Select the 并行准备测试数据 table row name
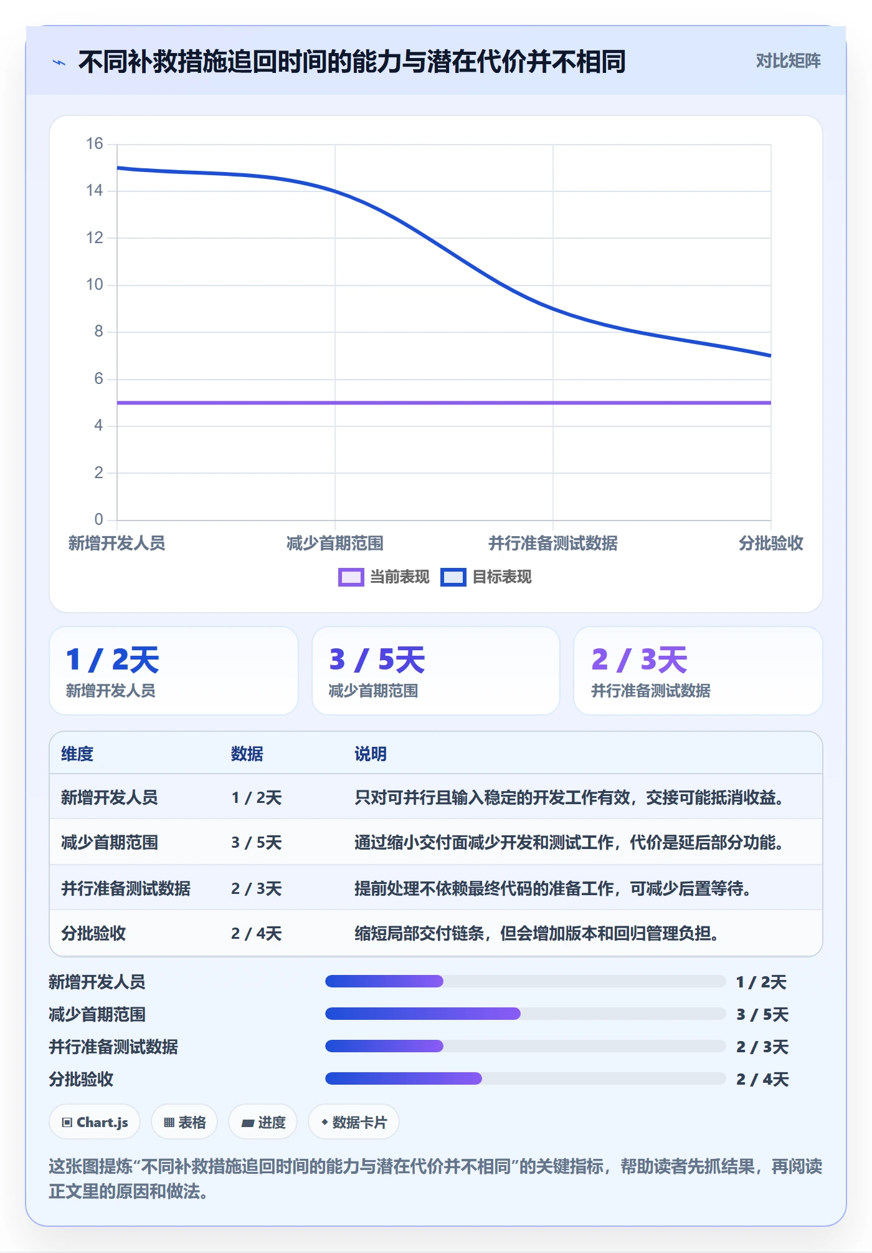Viewport: 872px width, 1253px height. point(126,888)
